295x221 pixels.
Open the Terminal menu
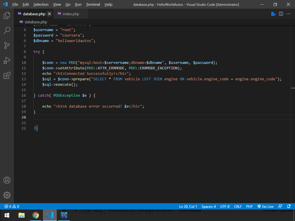pyautogui.click(x=93, y=5)
